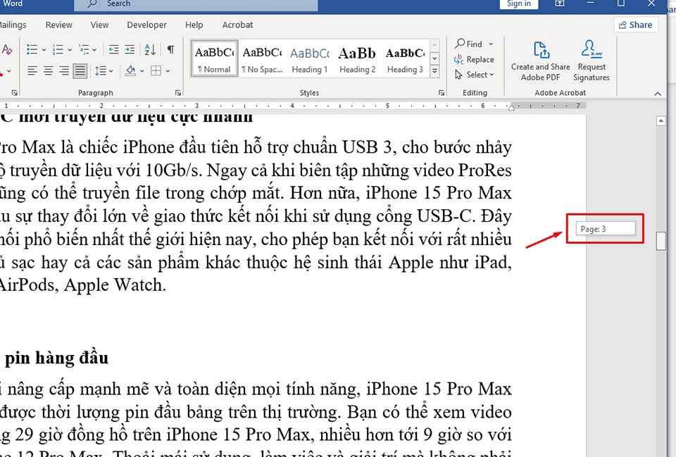Open the Acrobat tab
This screenshot has height=457, width=676.
coord(237,25)
